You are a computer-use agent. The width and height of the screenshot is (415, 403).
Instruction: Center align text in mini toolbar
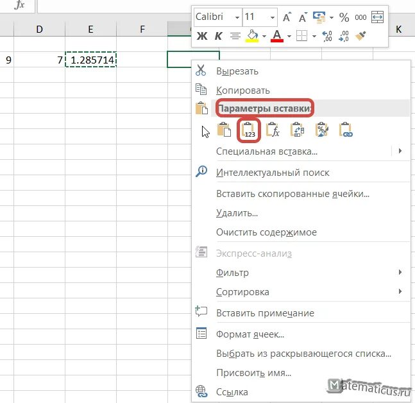pyautogui.click(x=235, y=36)
